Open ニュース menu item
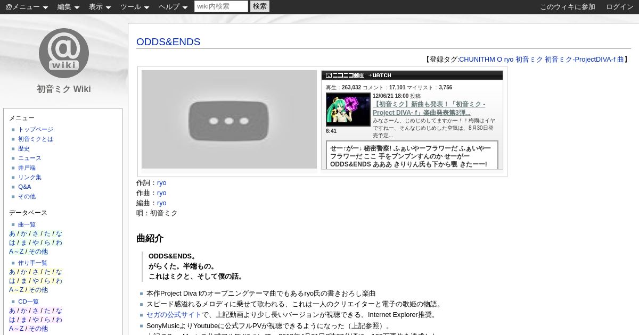The width and height of the screenshot is (639, 335). click(30, 158)
